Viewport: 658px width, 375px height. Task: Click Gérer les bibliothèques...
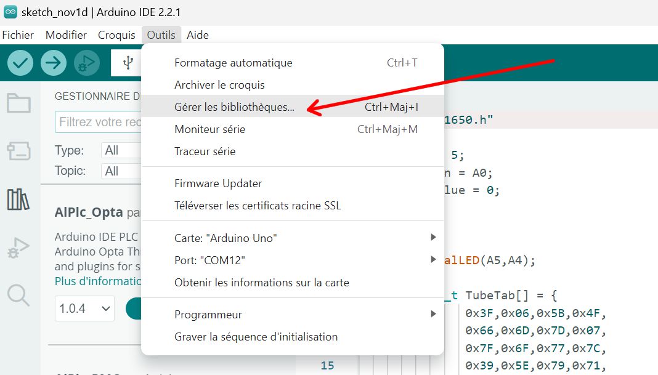293,107
